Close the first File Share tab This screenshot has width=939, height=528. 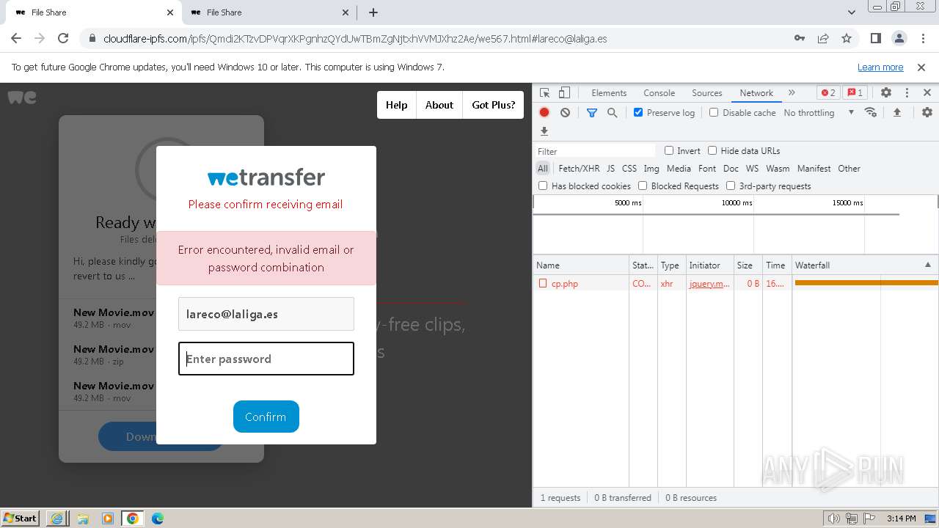click(x=170, y=12)
